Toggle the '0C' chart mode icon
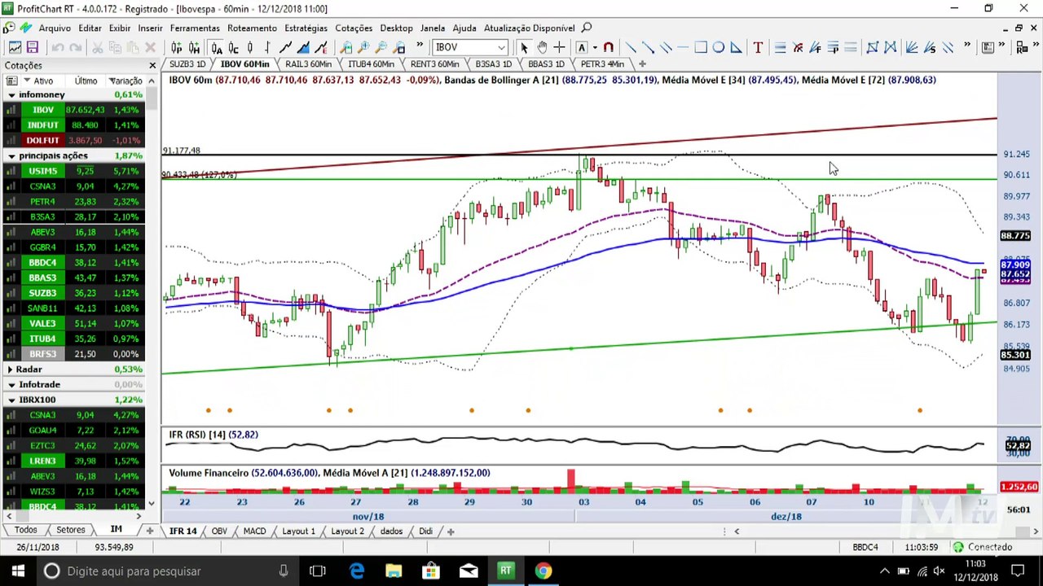The image size is (1043, 586). pyautogui.click(x=233, y=47)
